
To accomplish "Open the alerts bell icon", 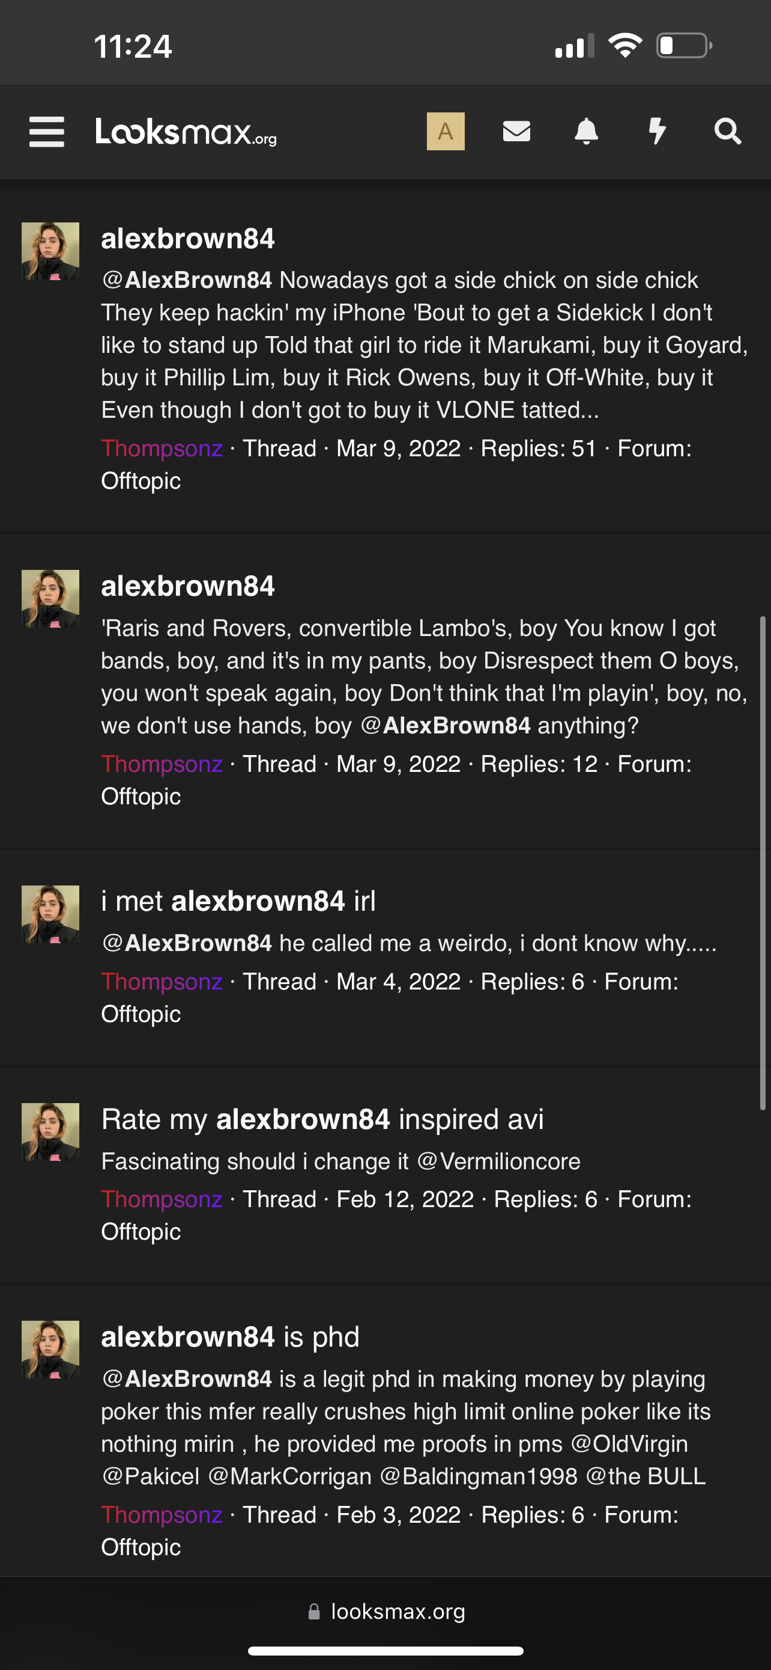I will (586, 132).
